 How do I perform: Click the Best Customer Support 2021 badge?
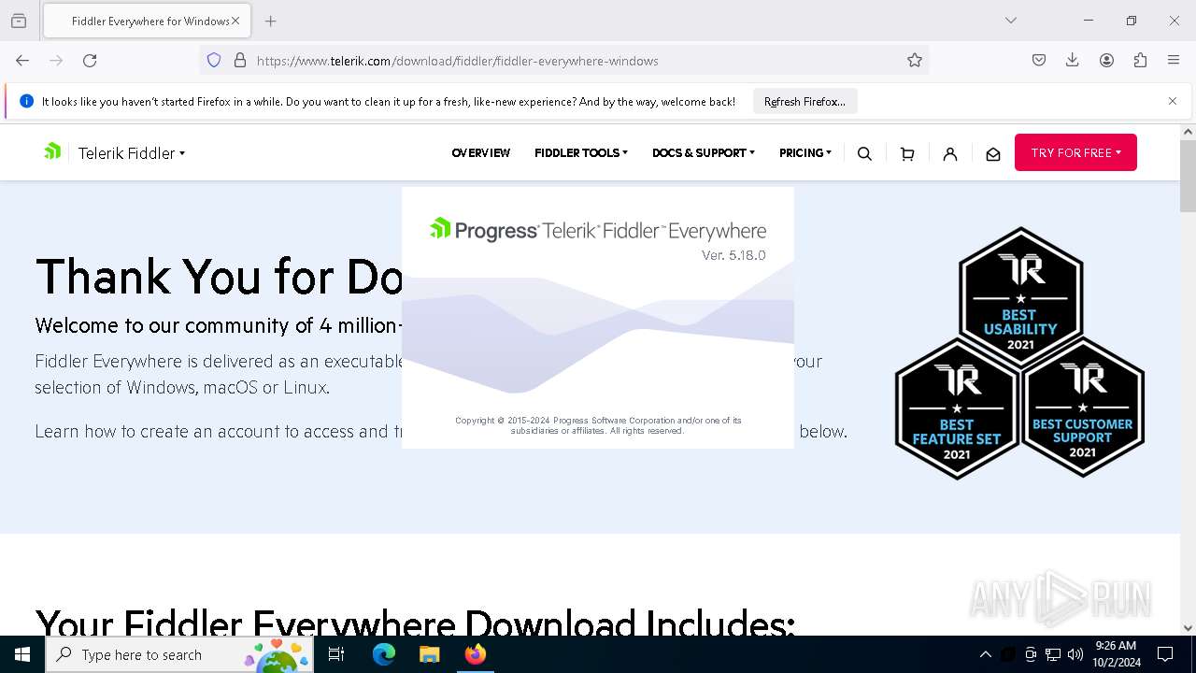[x=1083, y=408]
